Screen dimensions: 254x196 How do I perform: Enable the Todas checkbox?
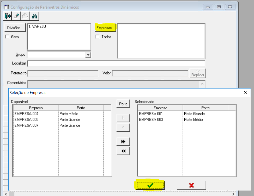(x=98, y=37)
